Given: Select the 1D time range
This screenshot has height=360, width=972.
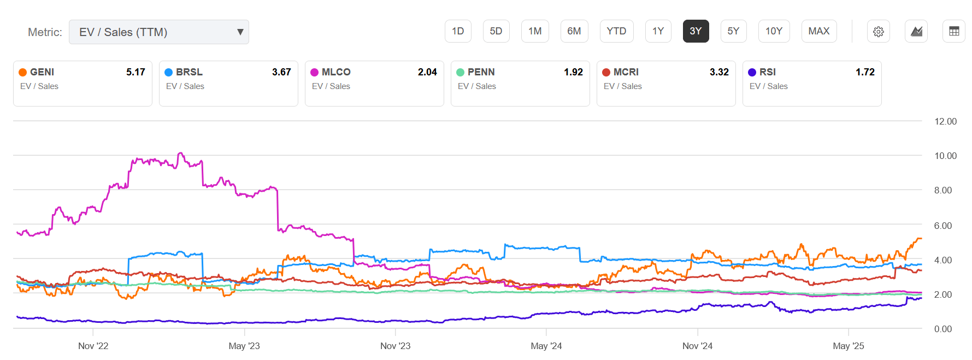Looking at the screenshot, I should coord(458,31).
